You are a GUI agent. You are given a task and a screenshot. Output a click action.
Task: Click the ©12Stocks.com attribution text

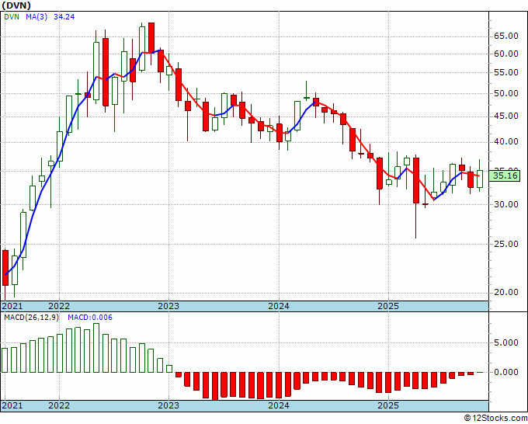[x=495, y=419]
